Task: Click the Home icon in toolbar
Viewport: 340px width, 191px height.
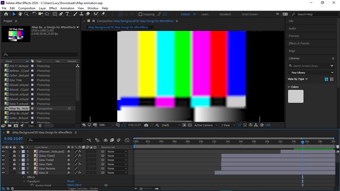Action: pyautogui.click(x=6, y=14)
